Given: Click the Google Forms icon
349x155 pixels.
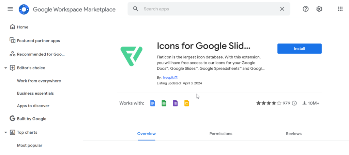Looking at the screenshot, I should coord(175,103).
